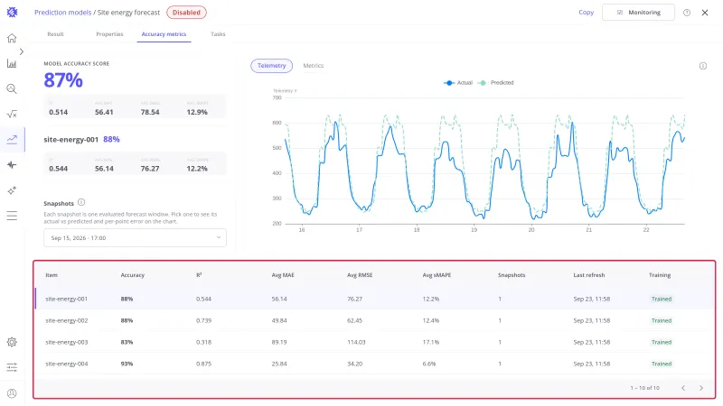Viewport: 723px width, 406px height.
Task: Sort by Item column header
Action: point(52,275)
